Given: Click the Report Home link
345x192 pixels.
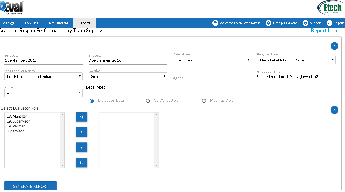Looking at the screenshot, I should click(x=326, y=31).
